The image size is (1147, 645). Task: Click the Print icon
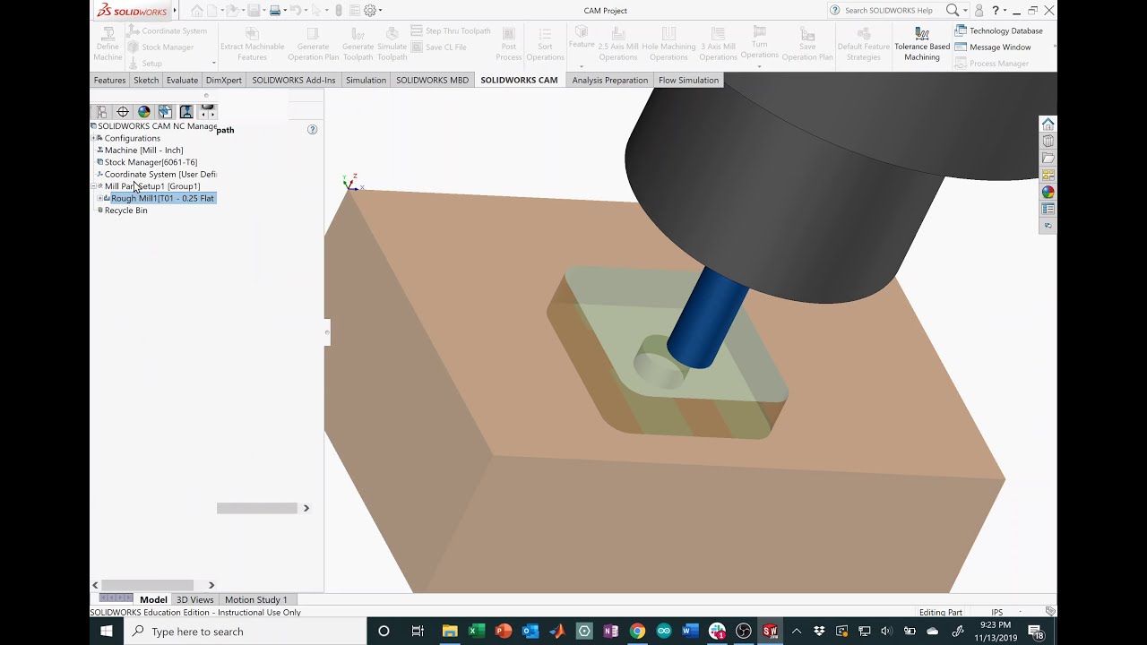[x=275, y=11]
